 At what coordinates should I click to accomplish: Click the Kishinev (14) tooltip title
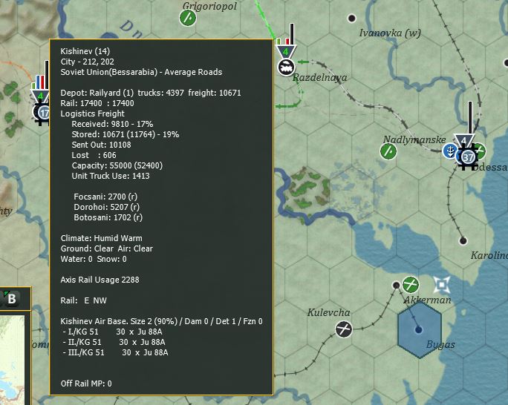[x=85, y=51]
